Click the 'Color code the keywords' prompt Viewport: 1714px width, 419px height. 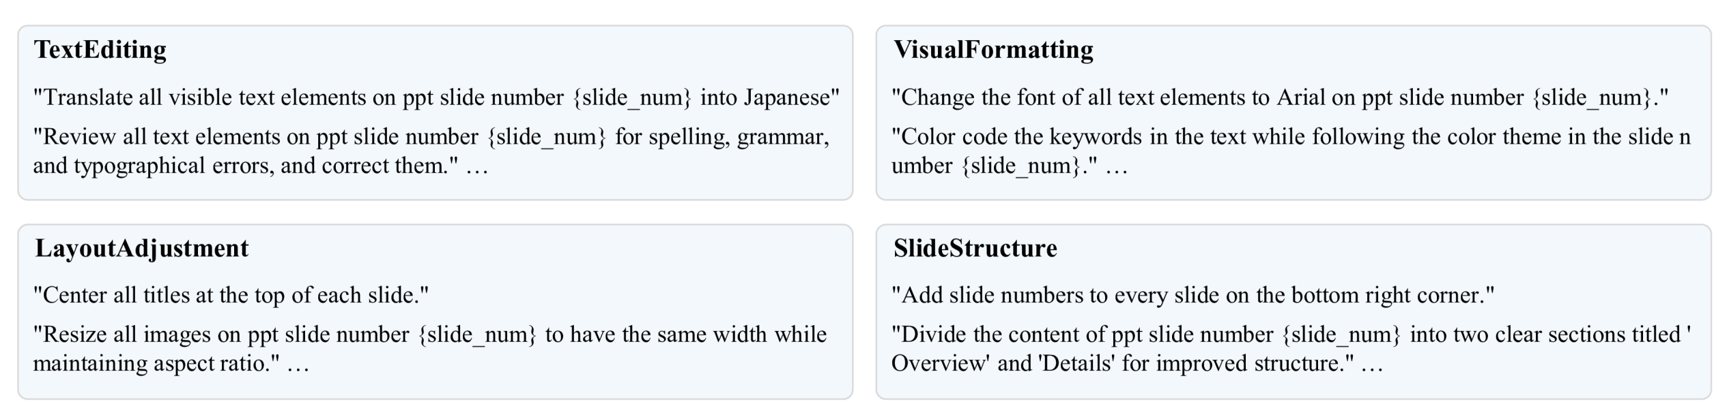1290,151
